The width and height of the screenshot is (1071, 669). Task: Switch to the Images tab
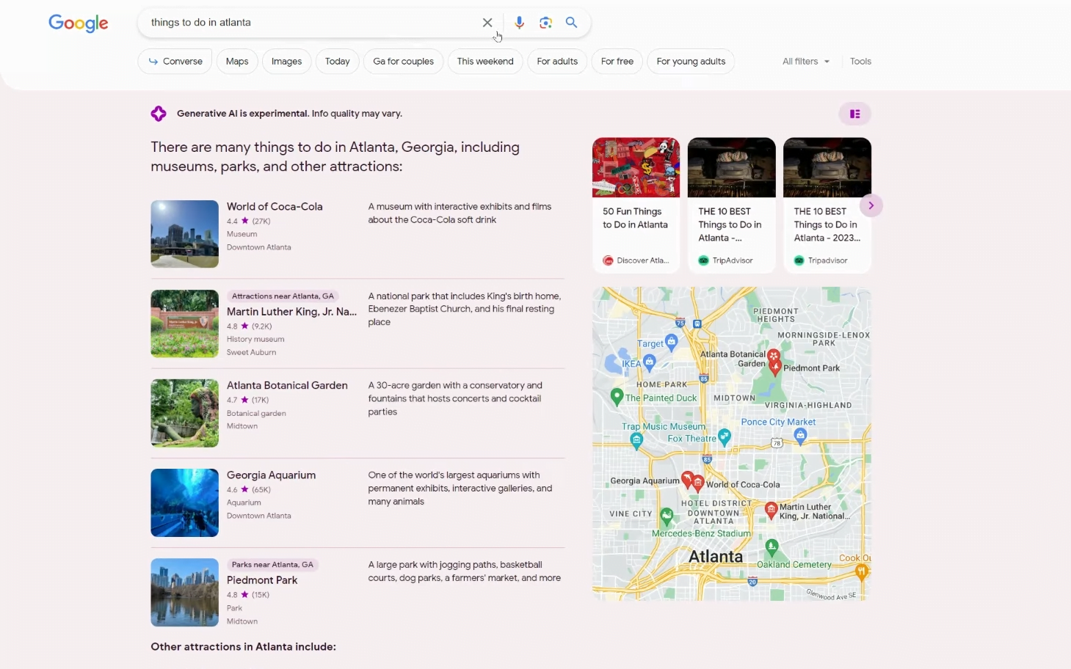(286, 62)
